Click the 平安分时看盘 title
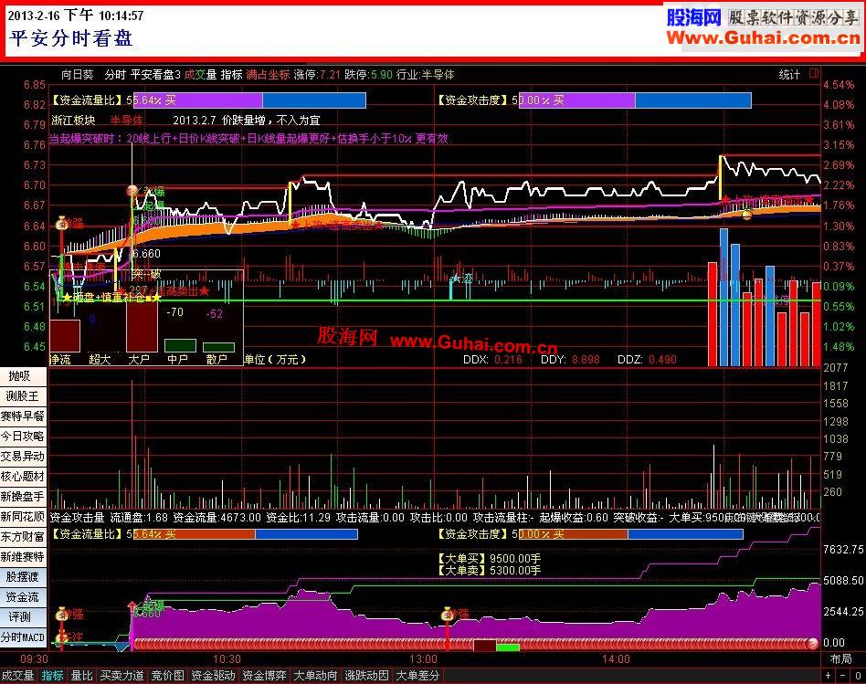 (x=70, y=38)
